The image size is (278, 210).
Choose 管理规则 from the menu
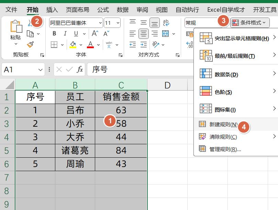(236, 149)
